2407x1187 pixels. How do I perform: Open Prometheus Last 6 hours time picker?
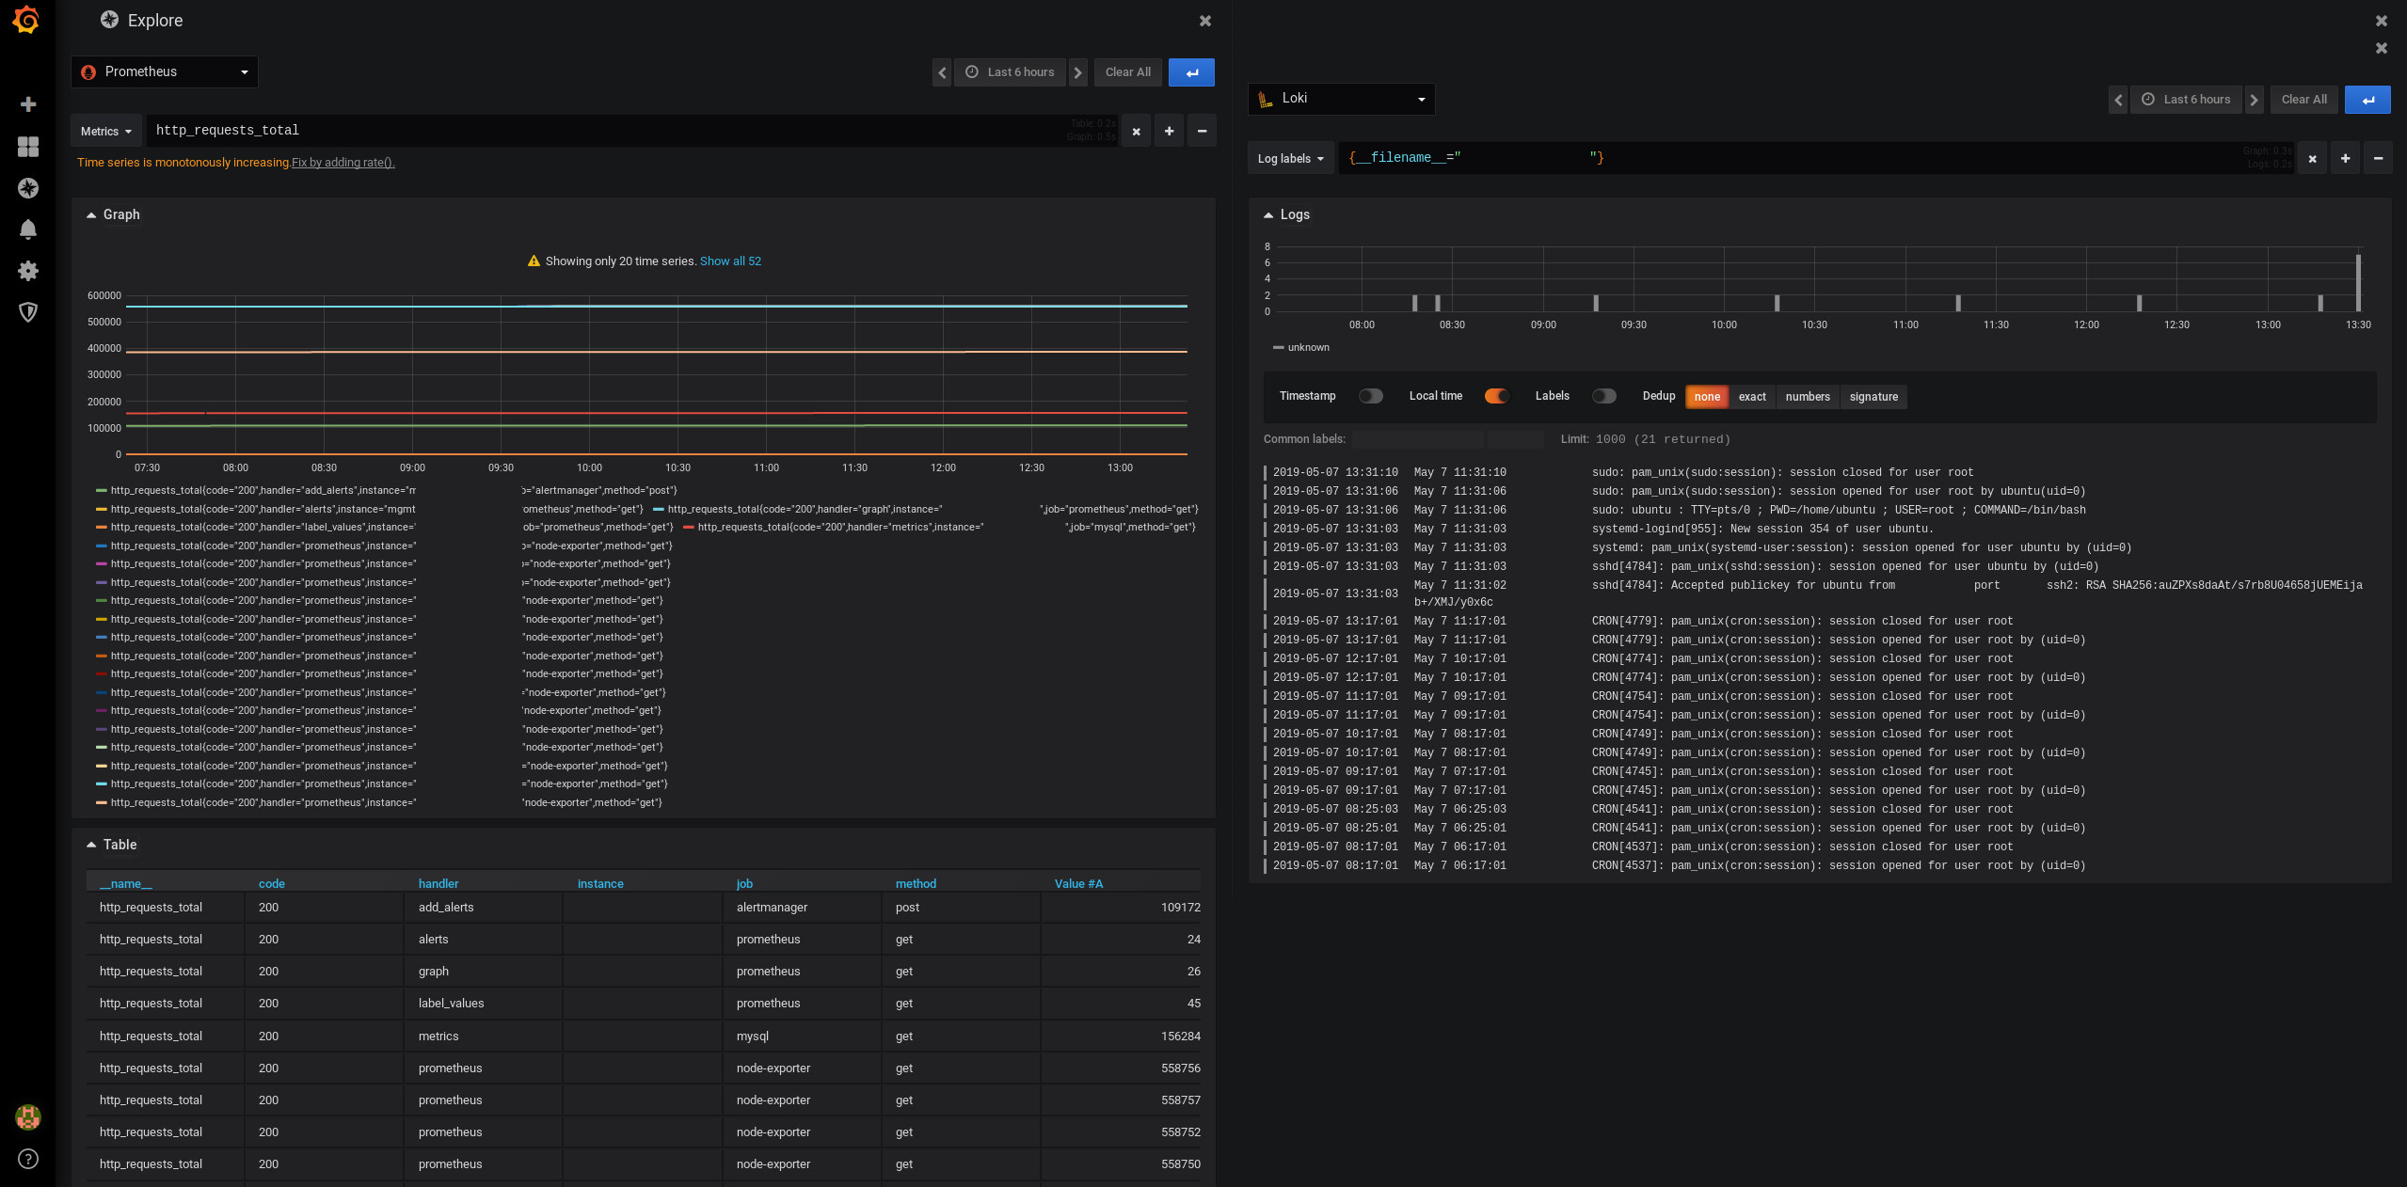[1011, 72]
